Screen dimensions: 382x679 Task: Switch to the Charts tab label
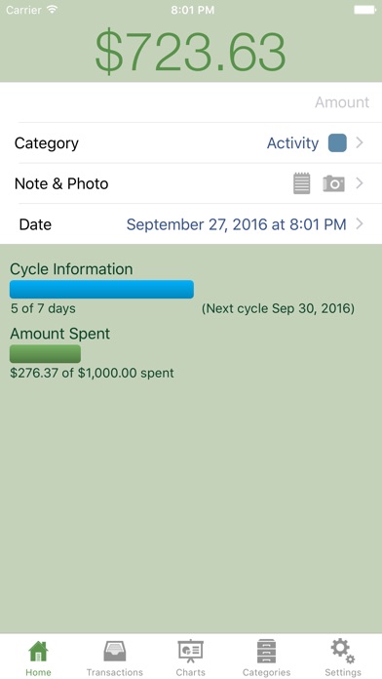[x=190, y=672]
